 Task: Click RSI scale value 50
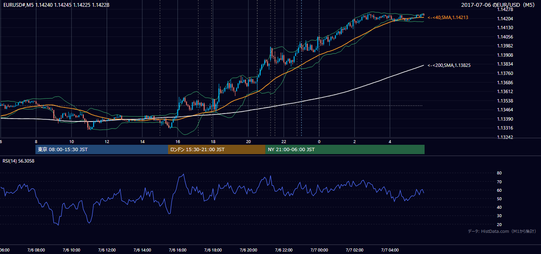pyautogui.click(x=500, y=199)
